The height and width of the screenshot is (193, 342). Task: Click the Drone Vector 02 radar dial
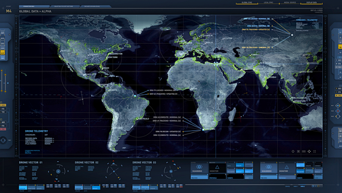point(114,171)
